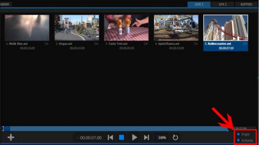
Task: Start playback with the Play button
Action: 134,137
